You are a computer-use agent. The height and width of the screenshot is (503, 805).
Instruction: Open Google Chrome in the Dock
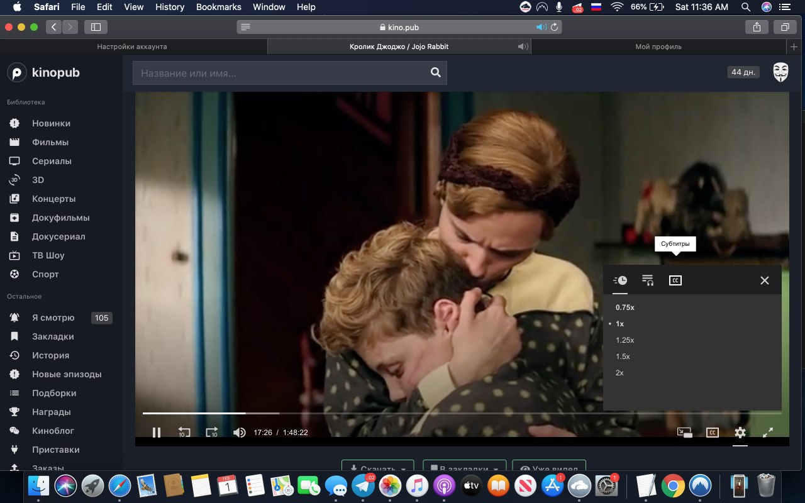(672, 485)
